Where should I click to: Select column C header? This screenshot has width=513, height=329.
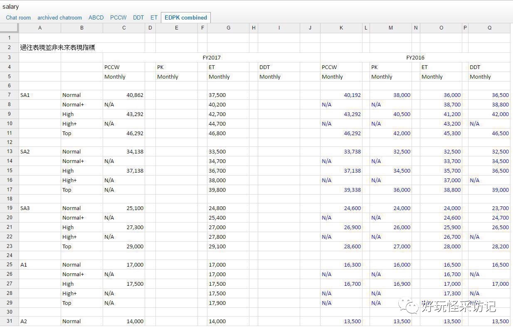click(x=124, y=28)
